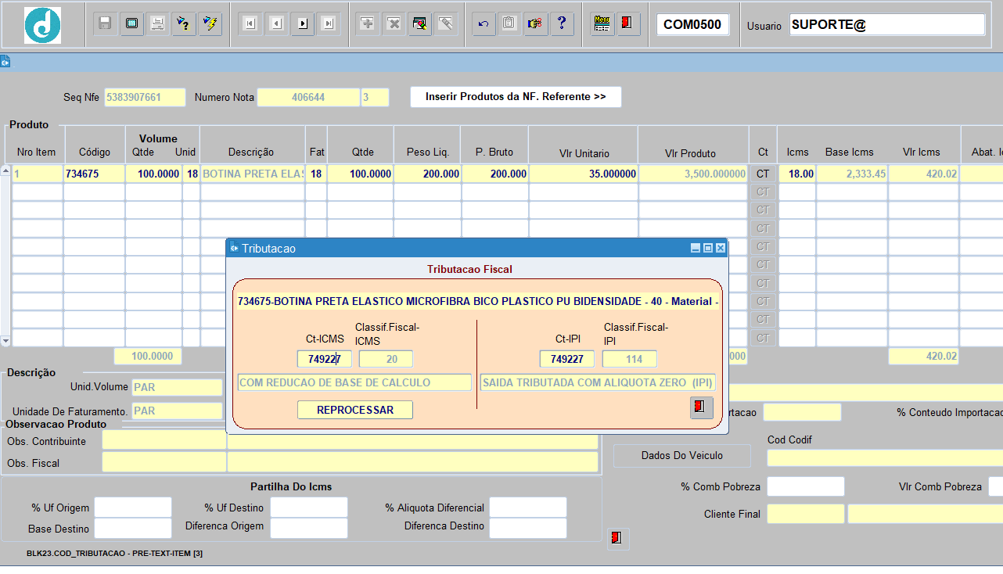This screenshot has width=1003, height=574.
Task: Click Classif.Fiscal-IPI field showing 114
Action: 630,359
